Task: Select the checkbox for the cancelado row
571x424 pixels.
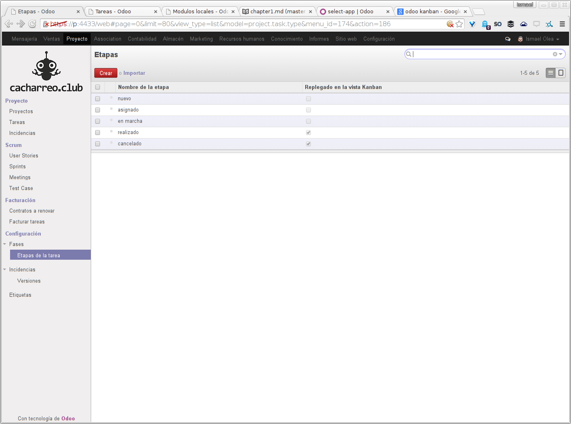Action: (x=98, y=144)
